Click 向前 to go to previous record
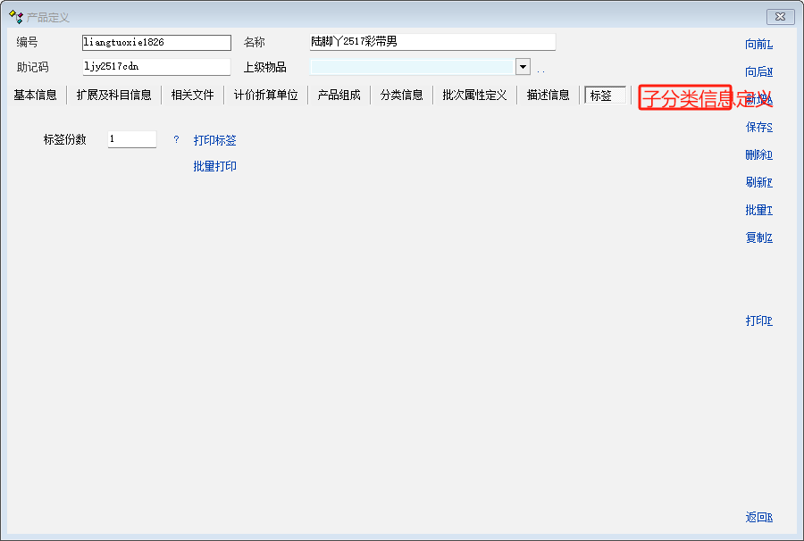Image resolution: width=804 pixels, height=541 pixels. [758, 45]
